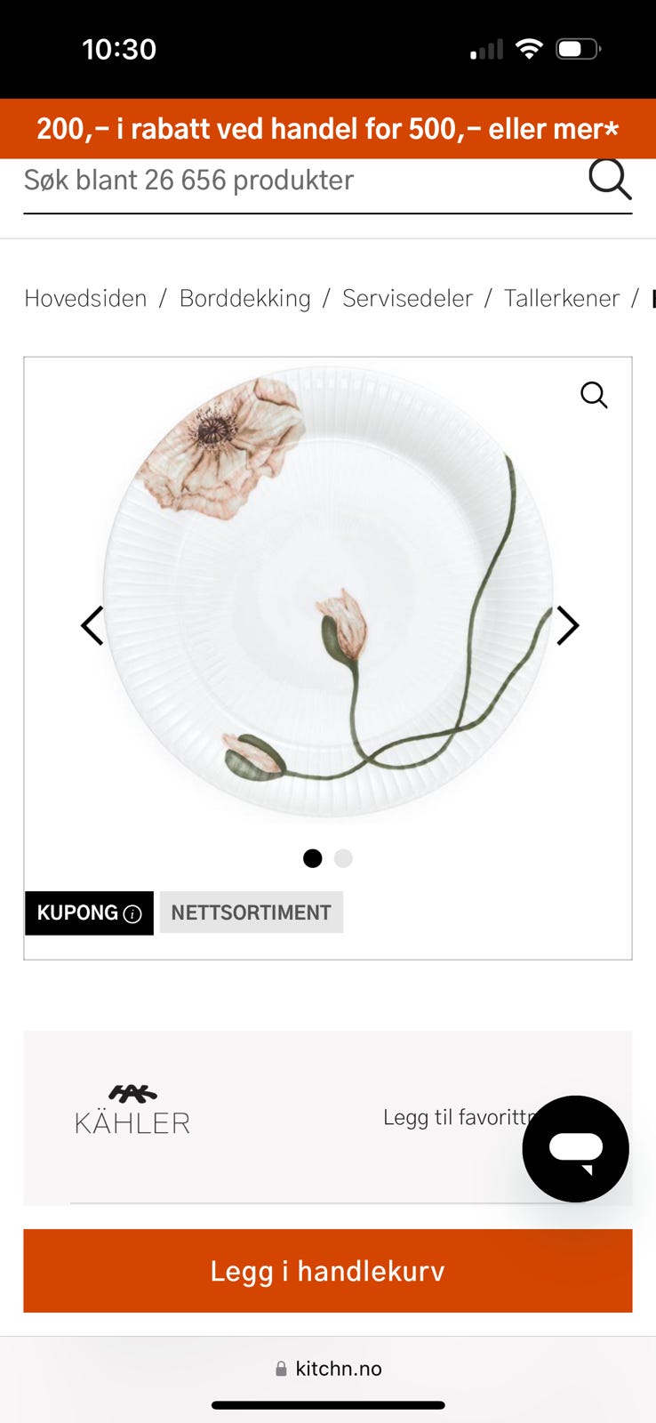Tap the search magnifier icon
The width and height of the screenshot is (656, 1423).
pyautogui.click(x=610, y=179)
